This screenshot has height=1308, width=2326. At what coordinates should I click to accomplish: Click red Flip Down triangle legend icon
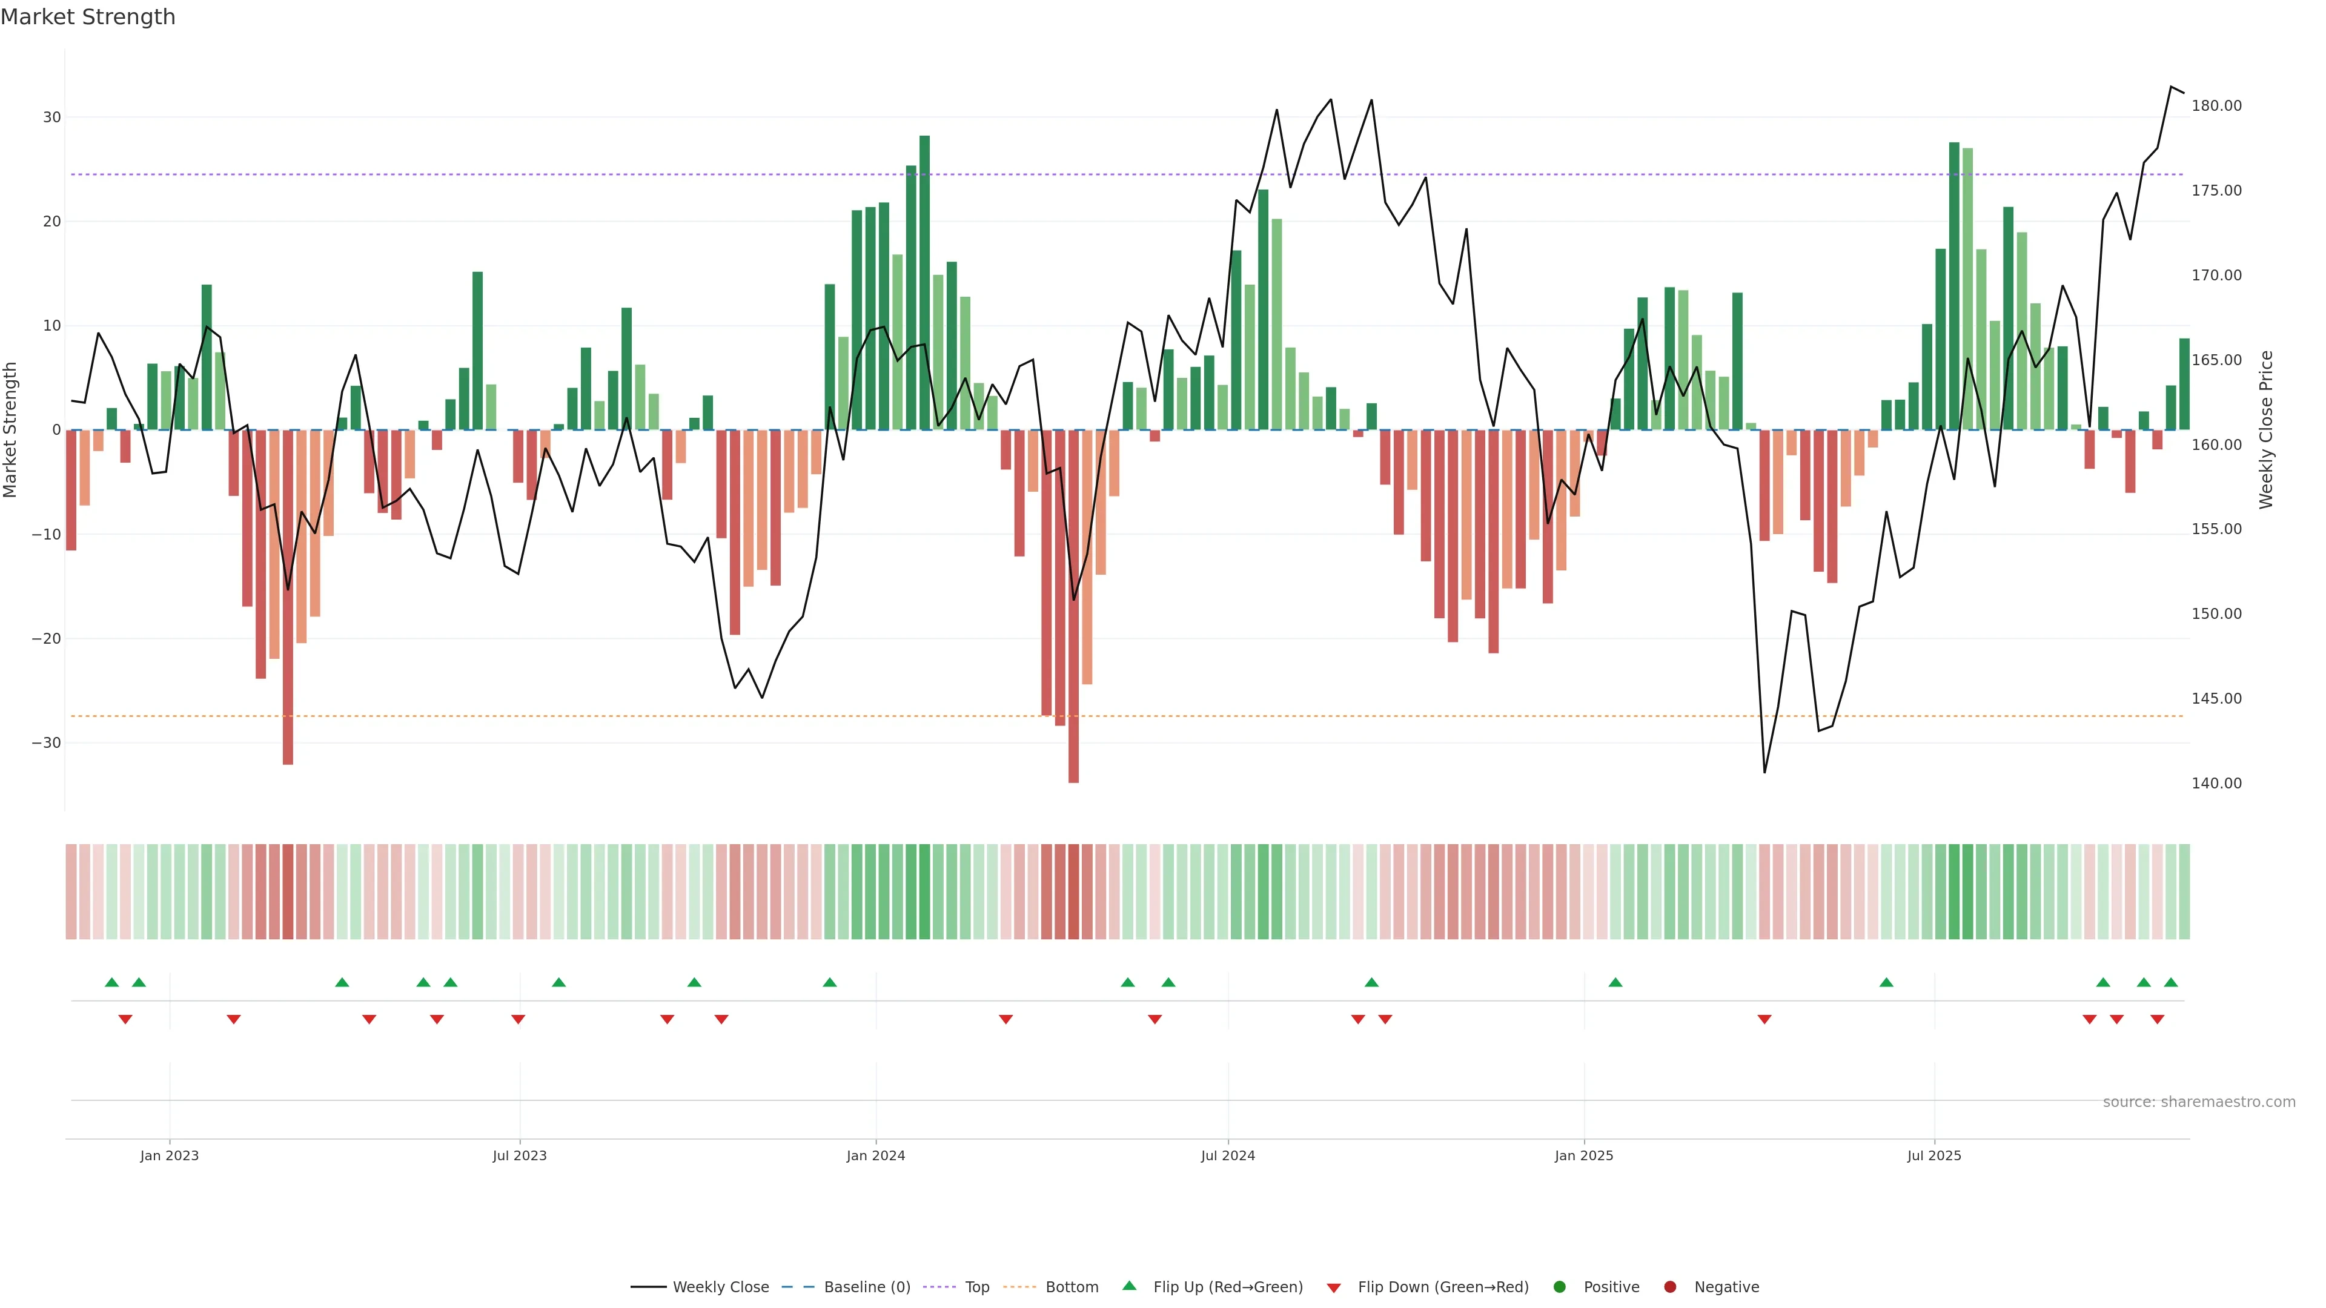click(1334, 1287)
